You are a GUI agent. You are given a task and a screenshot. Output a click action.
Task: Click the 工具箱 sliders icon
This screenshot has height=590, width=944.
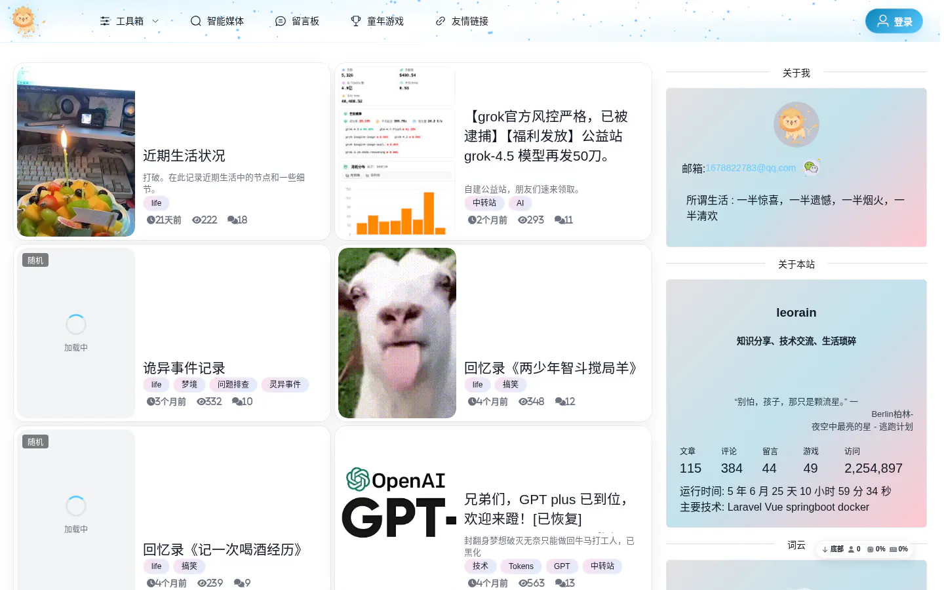point(105,21)
